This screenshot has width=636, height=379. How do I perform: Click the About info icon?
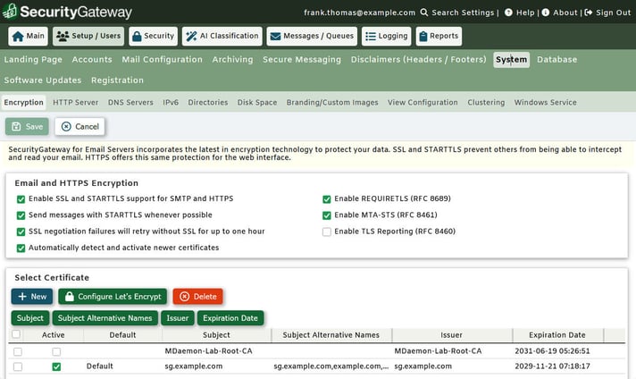click(546, 13)
